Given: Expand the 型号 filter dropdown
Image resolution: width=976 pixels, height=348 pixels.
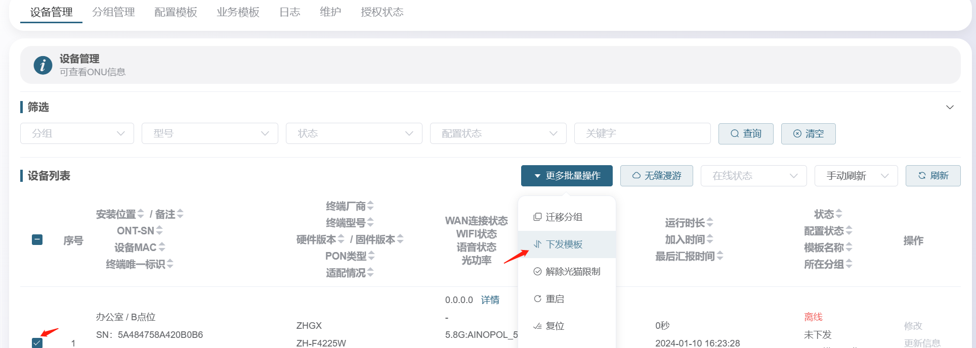Looking at the screenshot, I should pos(209,133).
